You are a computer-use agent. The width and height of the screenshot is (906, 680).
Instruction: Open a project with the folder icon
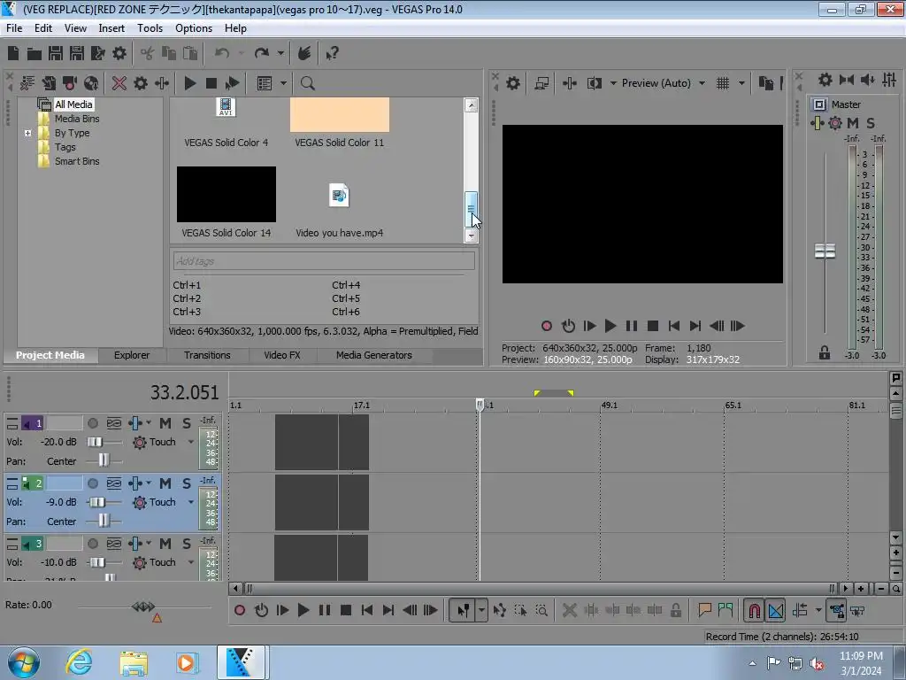click(x=35, y=54)
